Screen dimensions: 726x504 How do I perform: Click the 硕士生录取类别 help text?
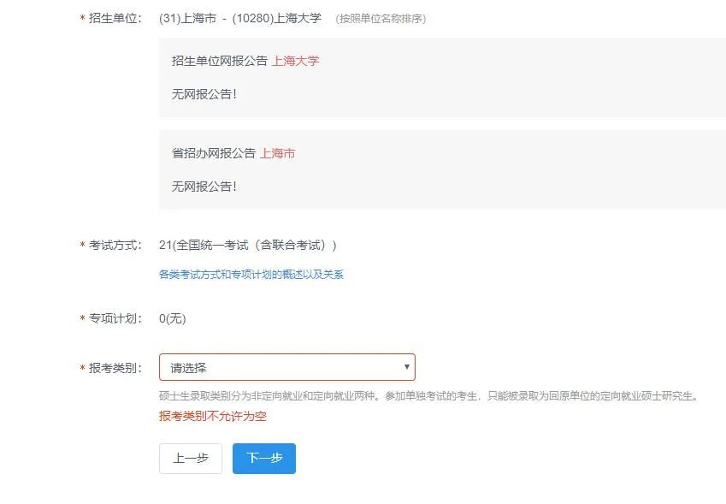pyautogui.click(x=428, y=396)
